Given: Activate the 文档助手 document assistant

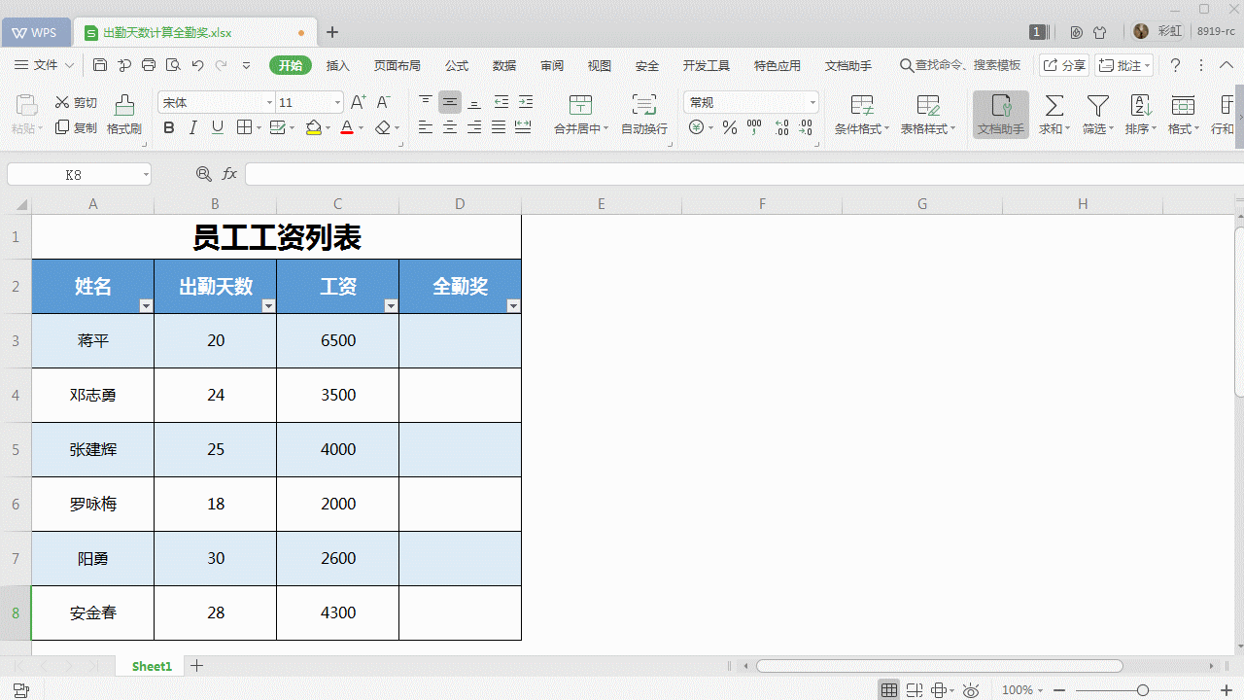Looking at the screenshot, I should 1000,114.
